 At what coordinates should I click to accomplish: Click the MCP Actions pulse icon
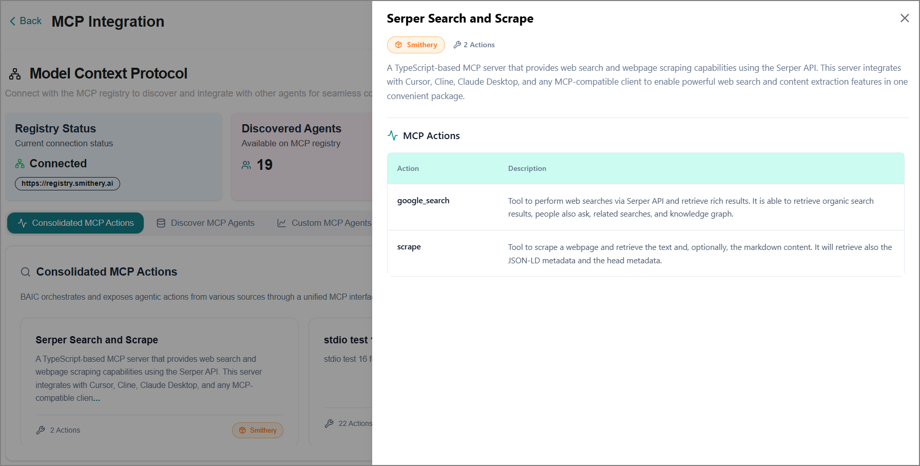click(x=393, y=135)
